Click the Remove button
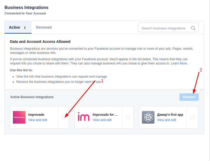210x166 pixels. pos(189,97)
